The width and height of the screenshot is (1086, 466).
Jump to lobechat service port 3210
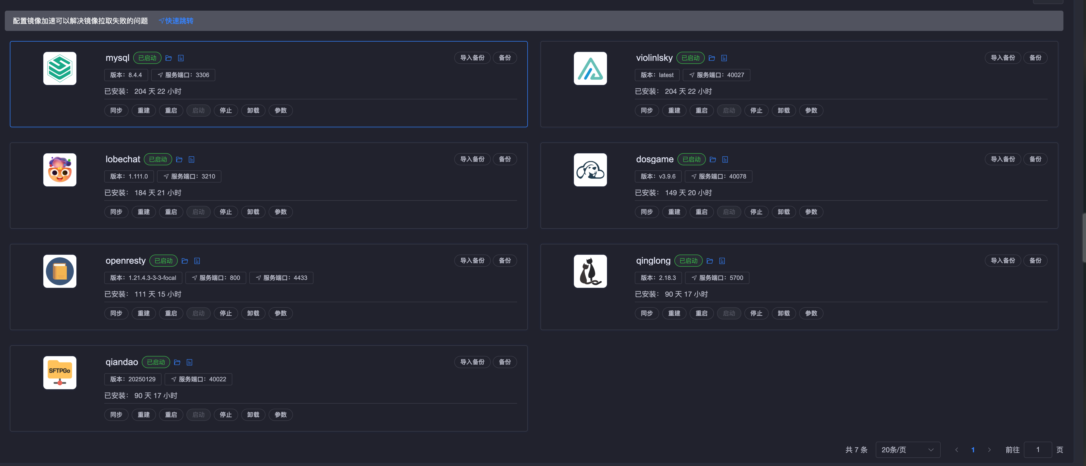189,176
